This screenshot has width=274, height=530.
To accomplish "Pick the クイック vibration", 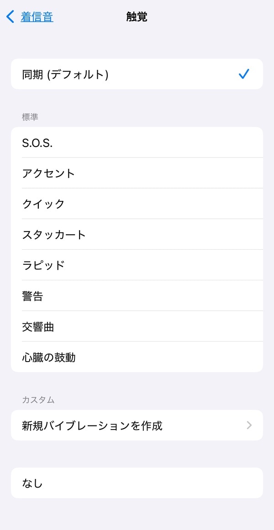I will click(x=43, y=204).
